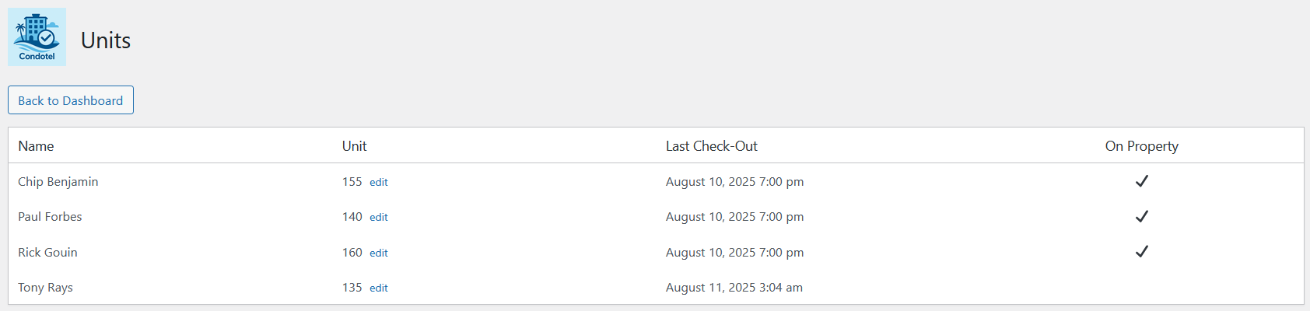Viewport: 1310px width, 311px height.
Task: Click edit link for unit 155
Action: click(x=378, y=182)
